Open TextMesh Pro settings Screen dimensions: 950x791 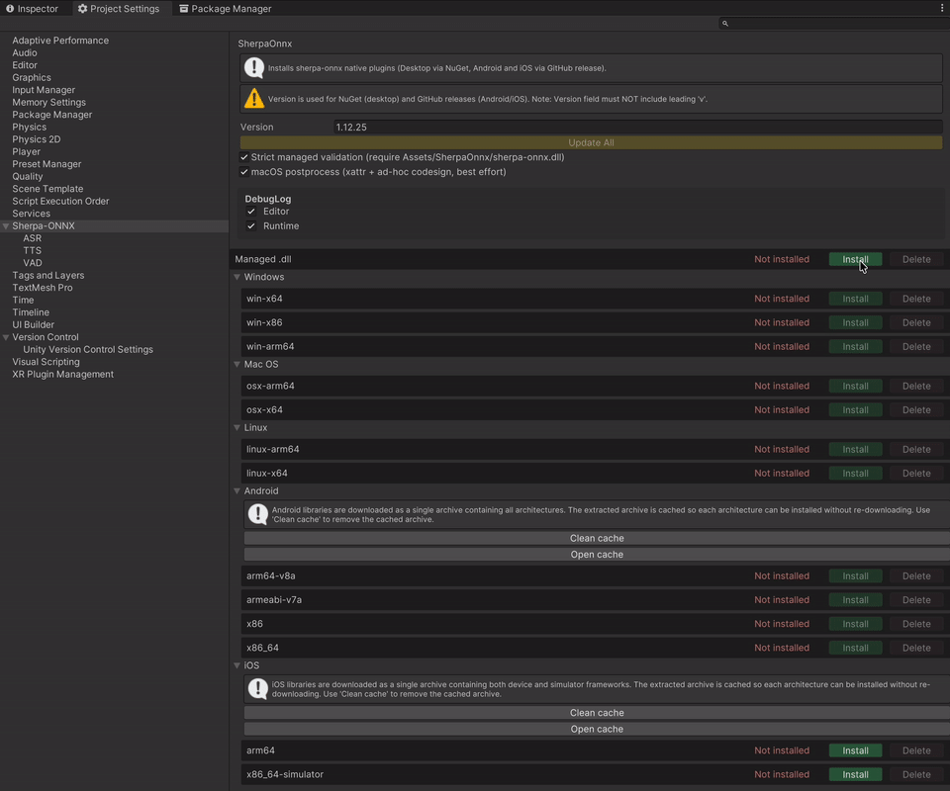[x=43, y=288]
